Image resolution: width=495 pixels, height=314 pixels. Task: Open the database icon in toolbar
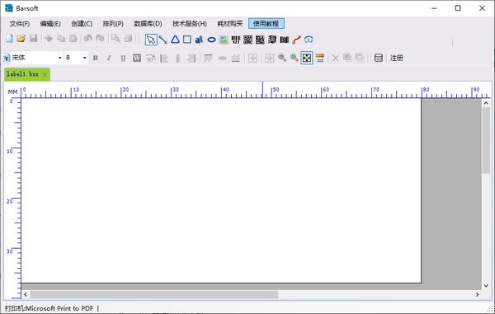(378, 58)
